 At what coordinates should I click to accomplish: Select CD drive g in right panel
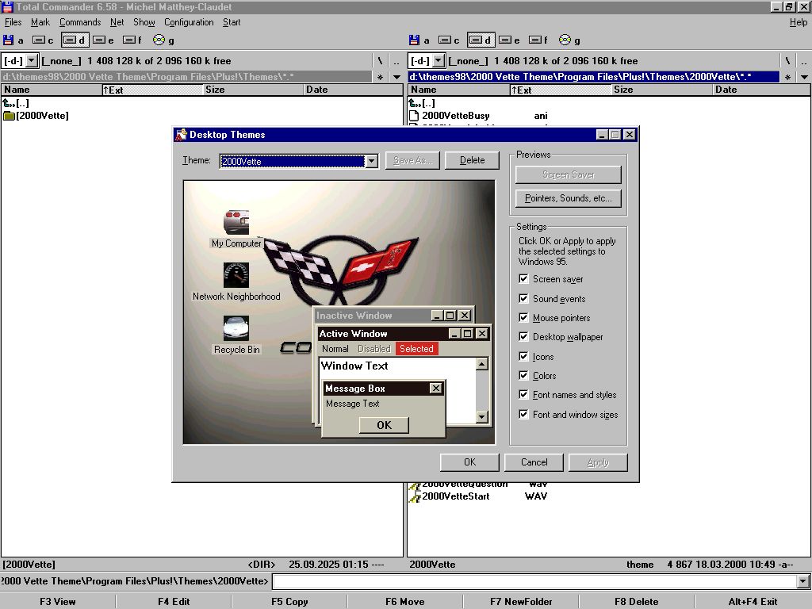pyautogui.click(x=565, y=40)
